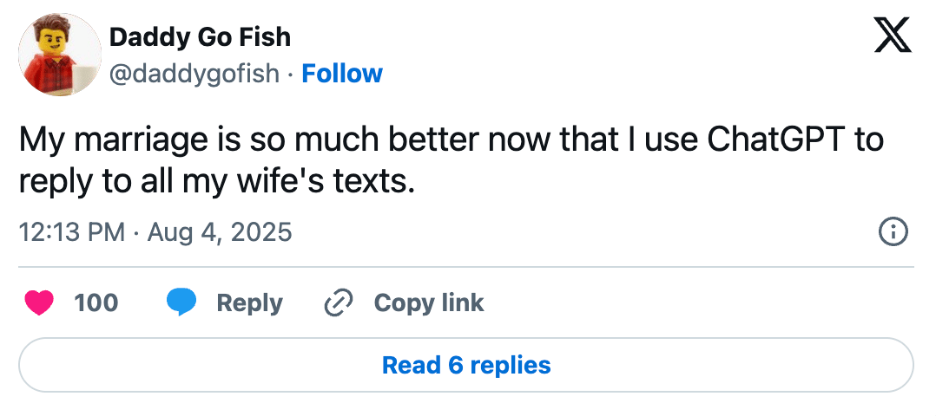
Task: Open the Read 6 replies button
Action: pyautogui.click(x=466, y=365)
